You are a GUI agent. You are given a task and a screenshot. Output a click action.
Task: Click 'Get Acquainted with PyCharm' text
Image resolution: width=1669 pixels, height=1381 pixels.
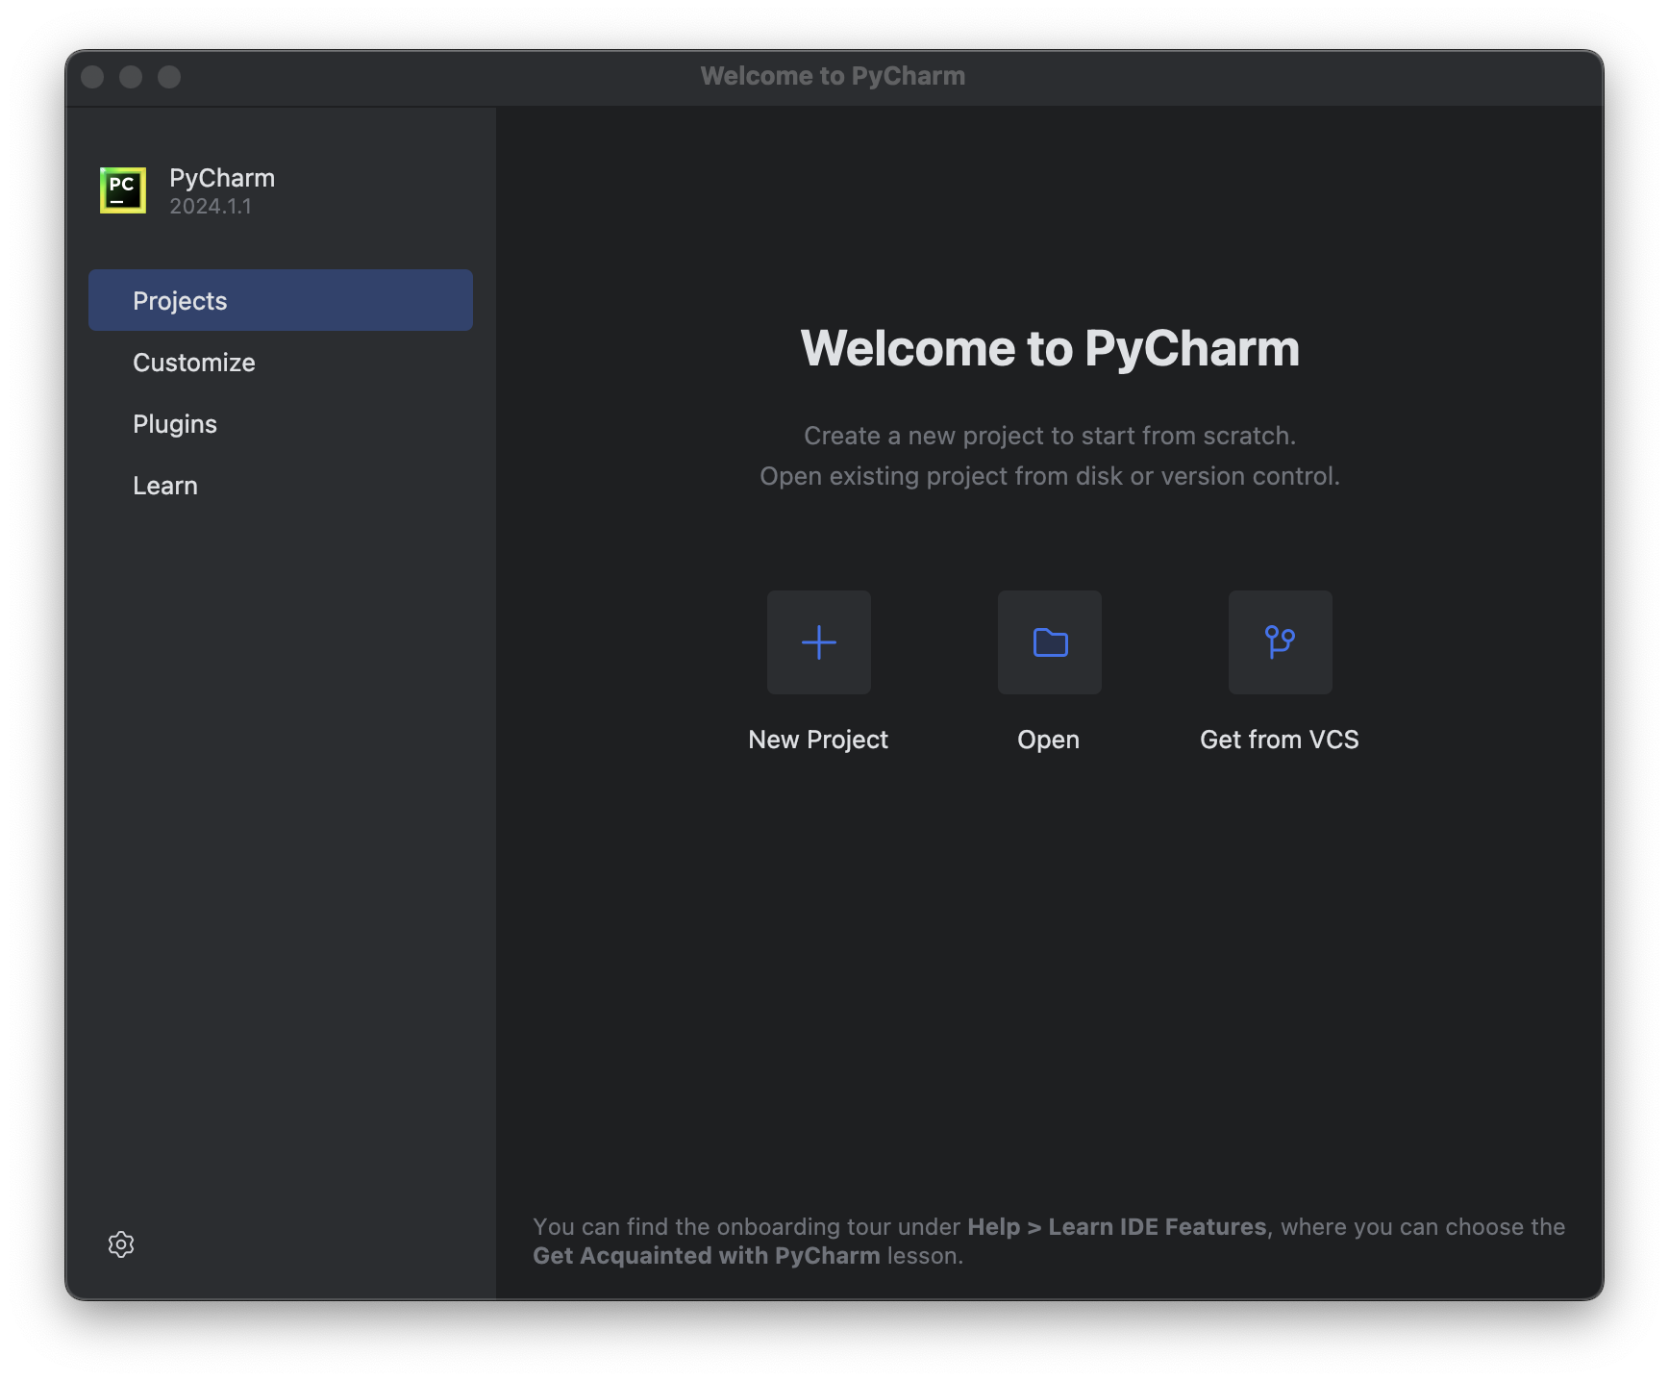tap(707, 1256)
